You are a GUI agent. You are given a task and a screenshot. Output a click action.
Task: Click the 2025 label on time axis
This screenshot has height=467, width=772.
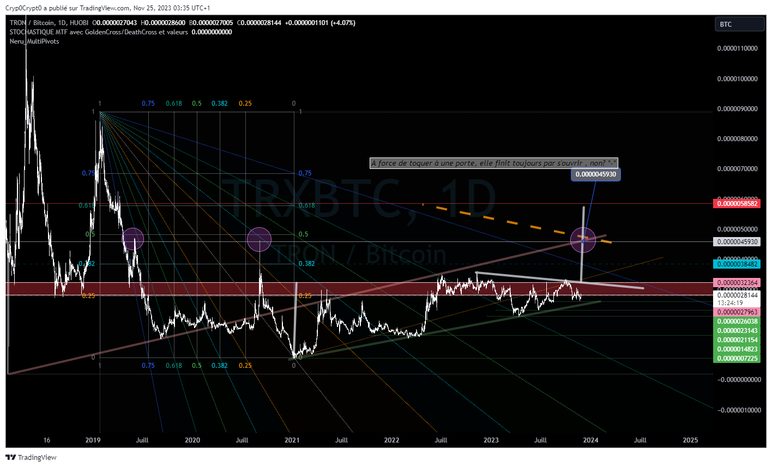tap(690, 440)
